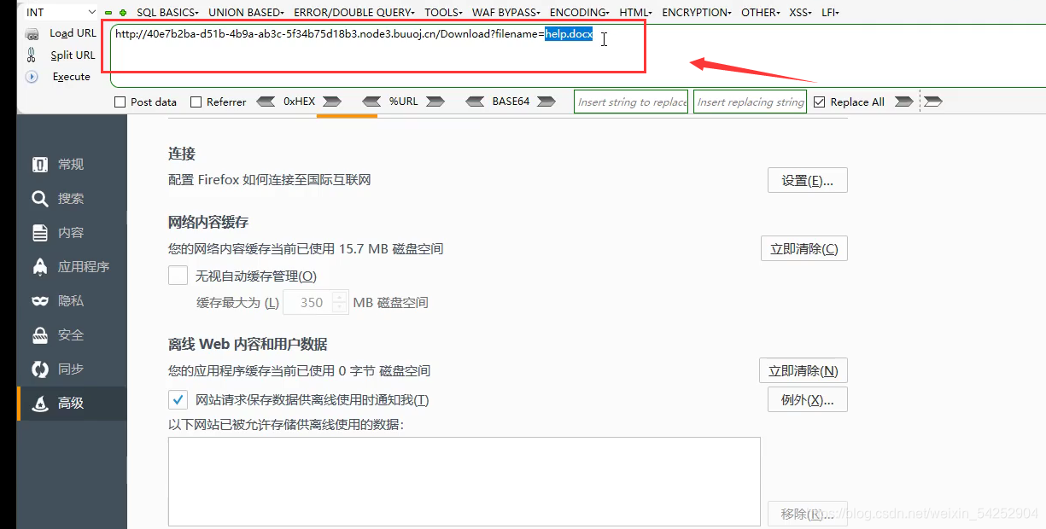Uncheck the 网站请求保存数据供离线使用时通知我 checkbox
This screenshot has height=529, width=1046.
tap(178, 399)
